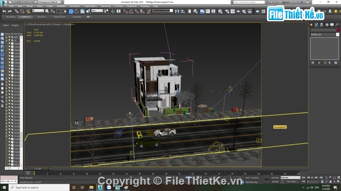The height and width of the screenshot is (191, 341).
Task: Click the Redo arrow in main toolbar
Action: pos(10,11)
